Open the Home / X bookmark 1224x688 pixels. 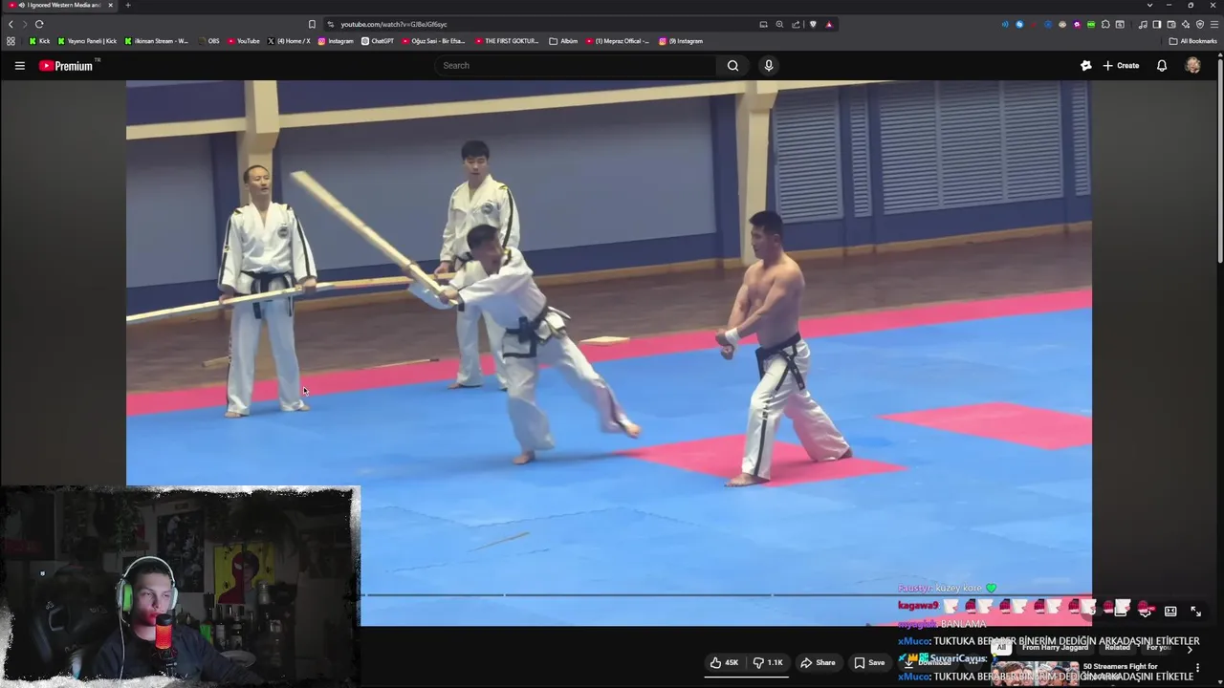(289, 41)
